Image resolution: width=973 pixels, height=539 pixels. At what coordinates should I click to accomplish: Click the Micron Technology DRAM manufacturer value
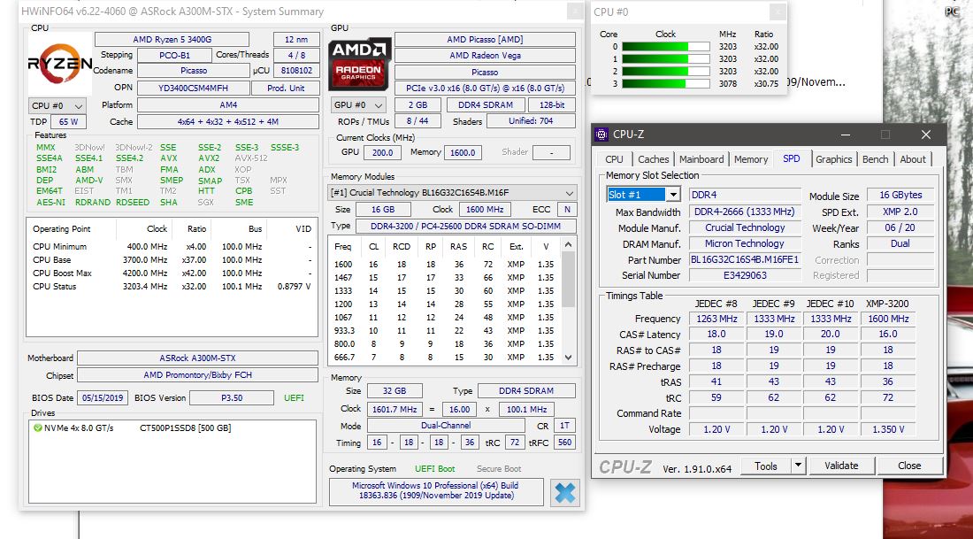[x=746, y=243]
